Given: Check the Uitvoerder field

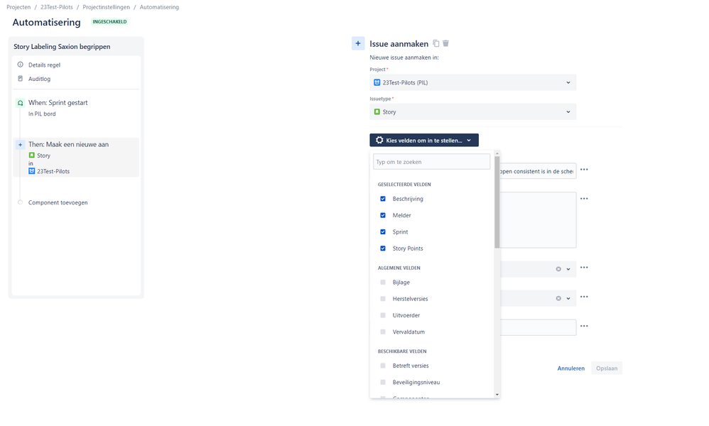Looking at the screenshot, I should 383,315.
